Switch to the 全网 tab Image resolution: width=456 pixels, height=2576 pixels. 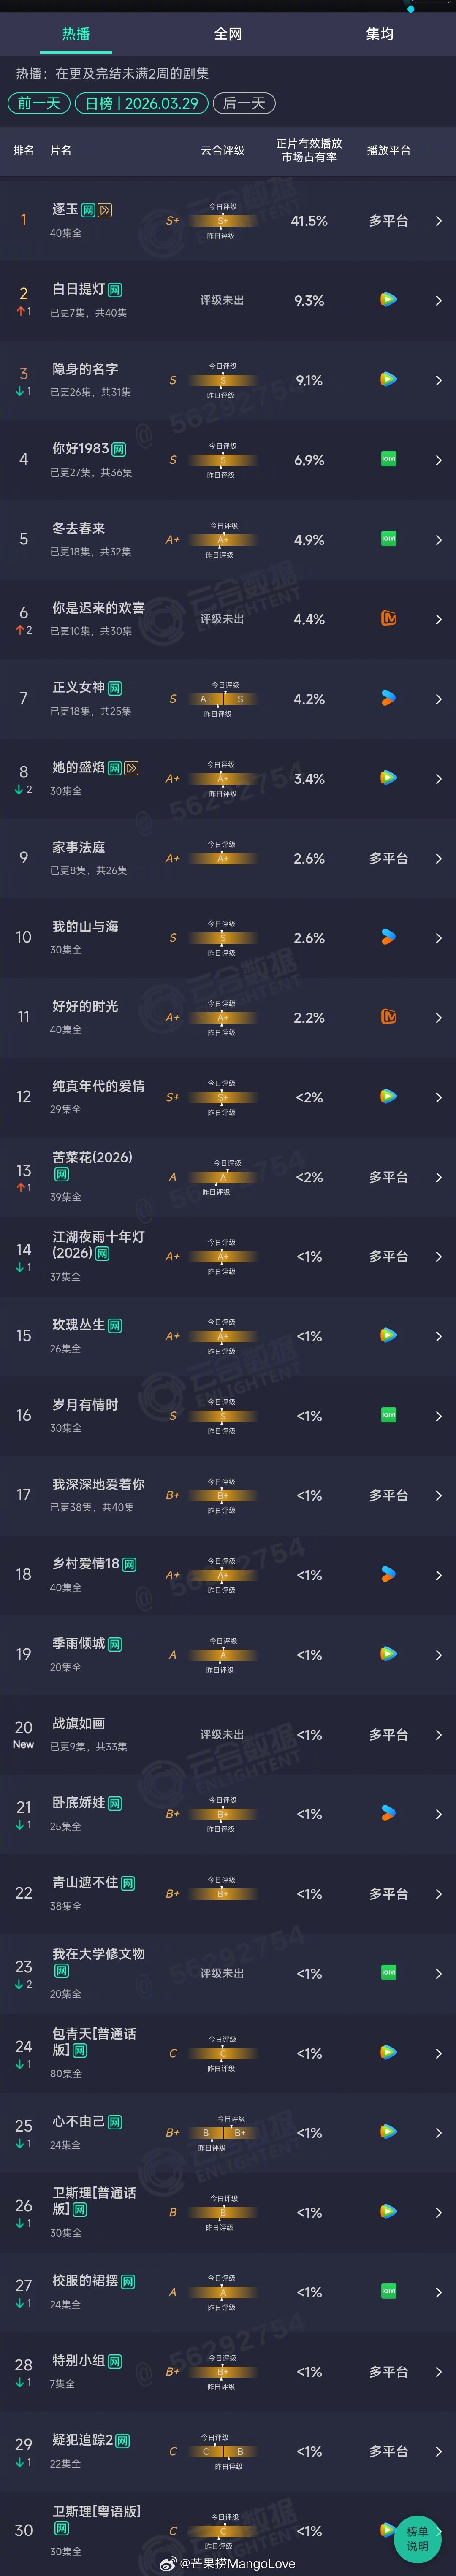228,33
